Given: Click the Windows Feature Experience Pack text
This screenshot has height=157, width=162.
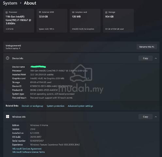Looking at the screenshot, I should 55,145.
